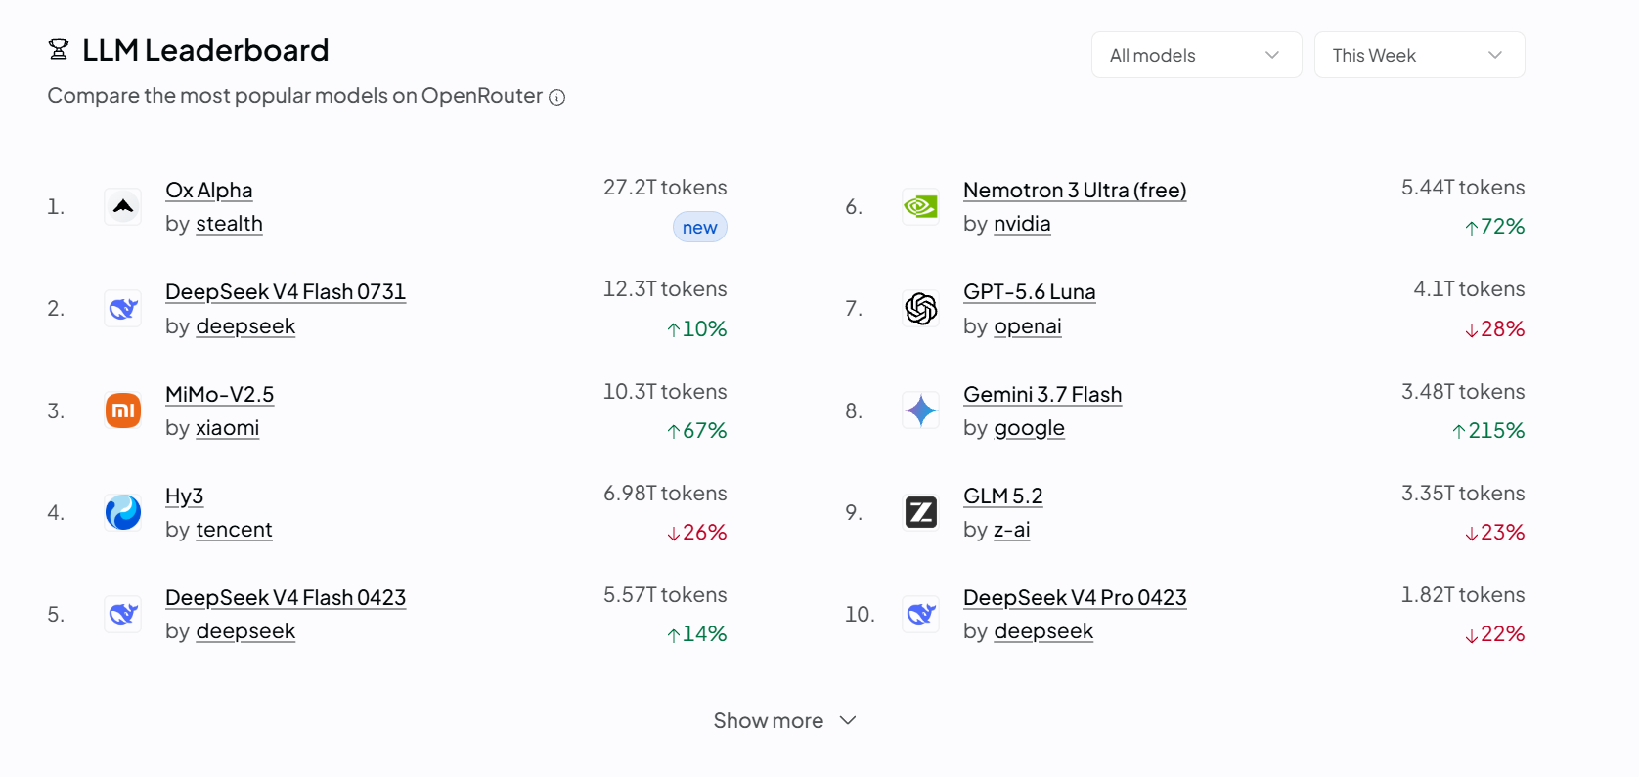Open the All models dropdown
Viewport: 1639px width, 777px height.
pos(1196,55)
